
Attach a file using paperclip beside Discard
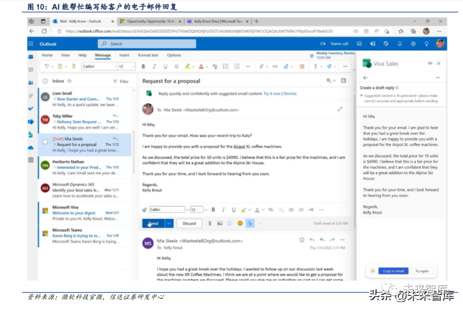point(210,223)
